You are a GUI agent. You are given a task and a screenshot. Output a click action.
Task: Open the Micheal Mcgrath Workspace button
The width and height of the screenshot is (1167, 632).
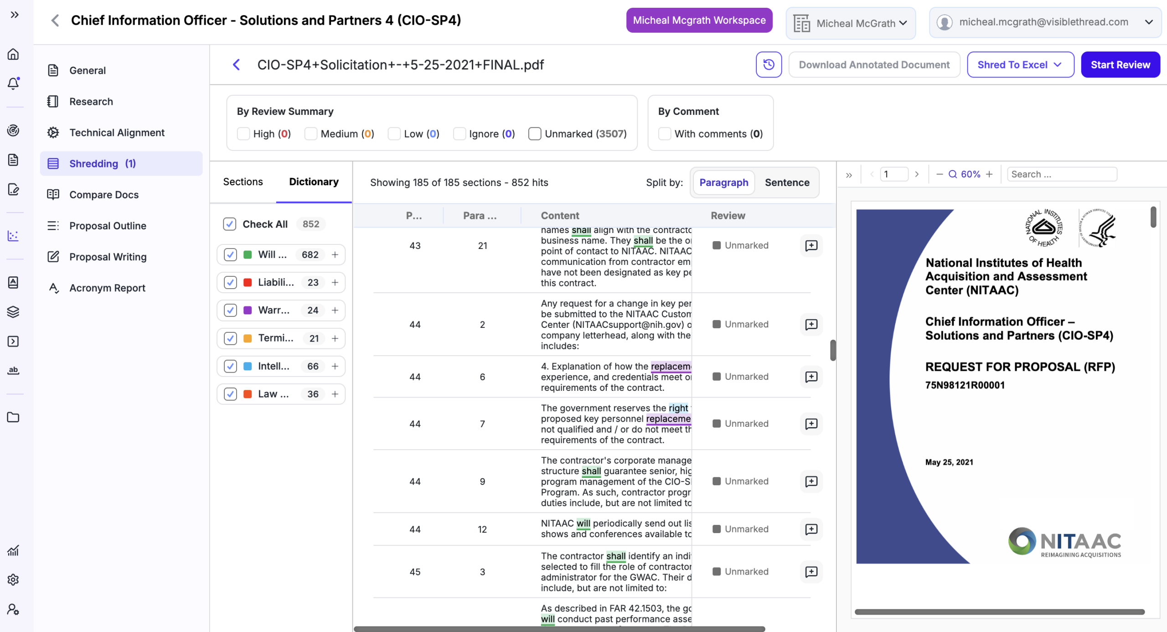[699, 20]
